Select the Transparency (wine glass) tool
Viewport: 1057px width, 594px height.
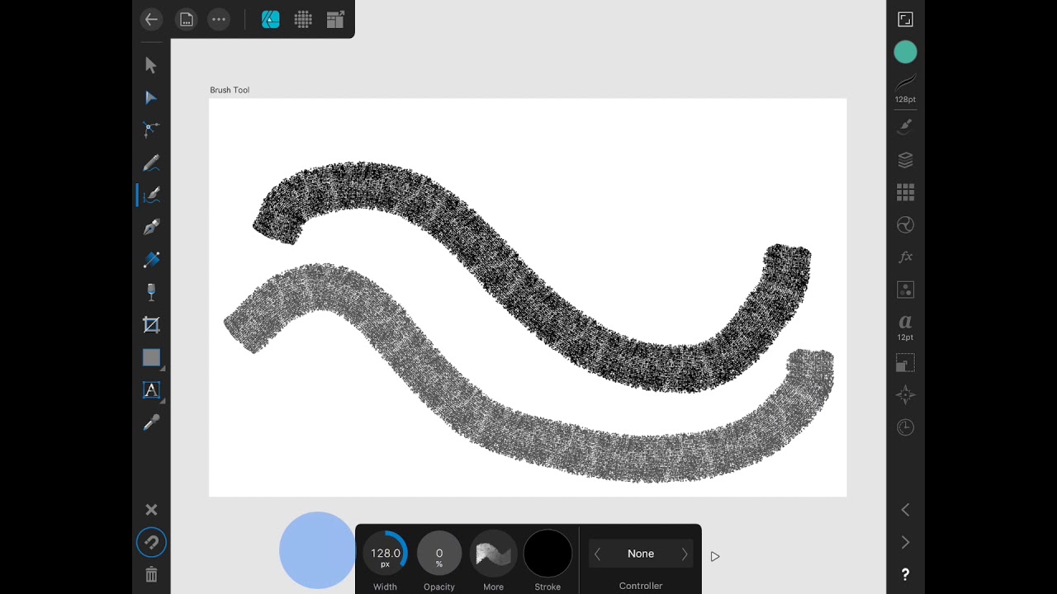[151, 292]
